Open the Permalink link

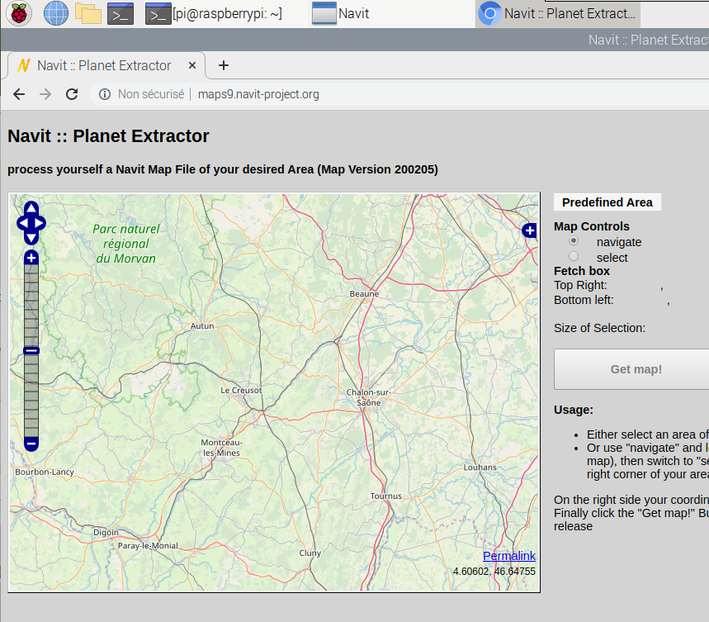[509, 555]
